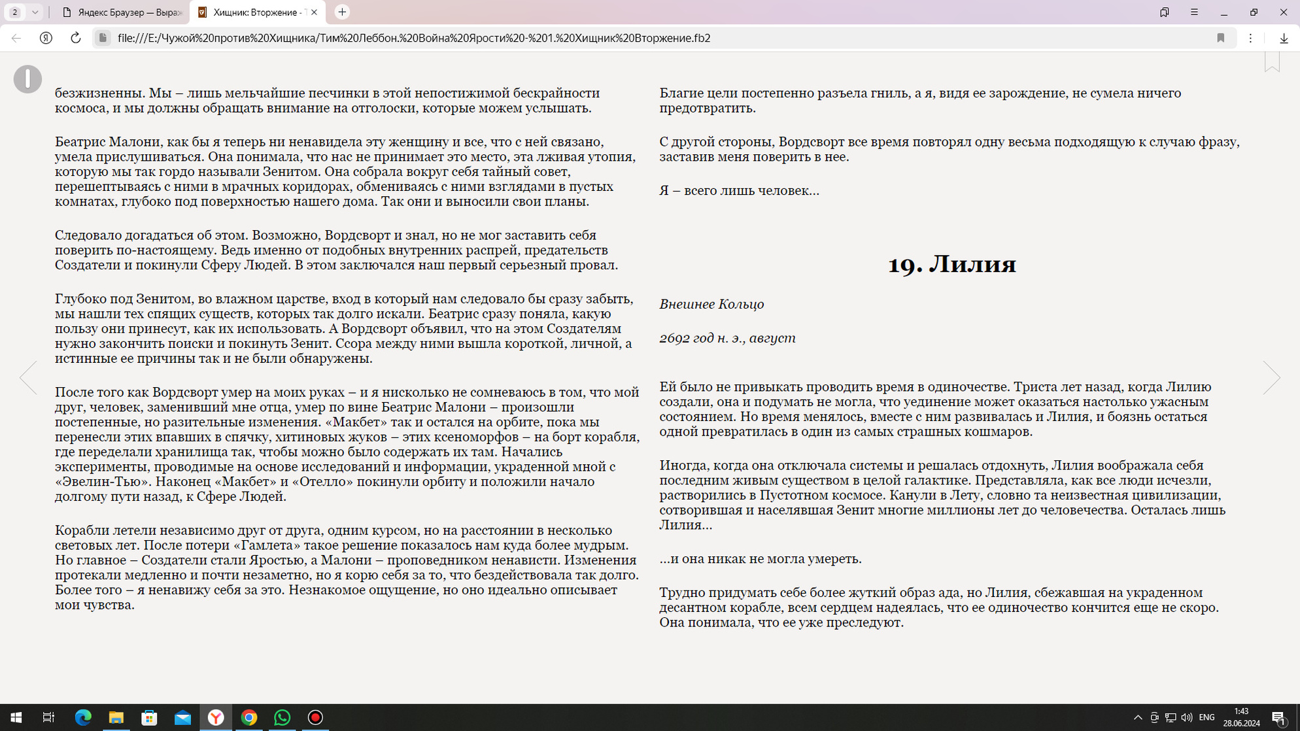Switch input language ENG indicator
1300x731 pixels.
[1206, 717]
